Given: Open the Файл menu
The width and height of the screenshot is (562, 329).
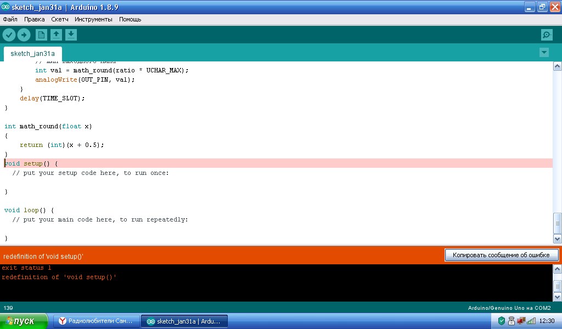Looking at the screenshot, I should [x=10, y=19].
